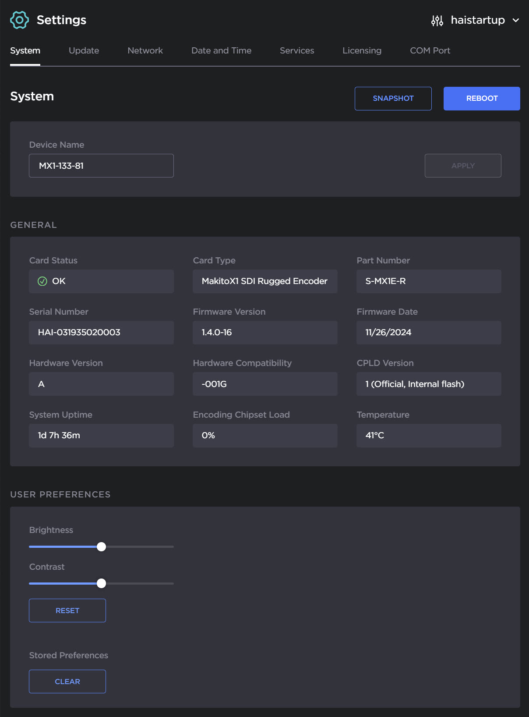Click the sliders icon beside haistartup
The width and height of the screenshot is (529, 717).
click(x=437, y=21)
